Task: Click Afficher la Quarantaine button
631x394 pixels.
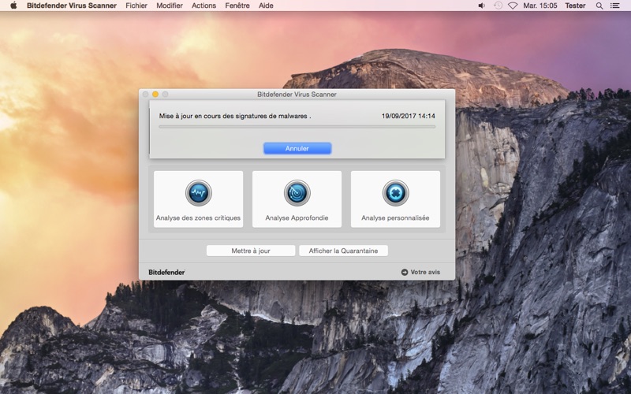Action: (343, 251)
